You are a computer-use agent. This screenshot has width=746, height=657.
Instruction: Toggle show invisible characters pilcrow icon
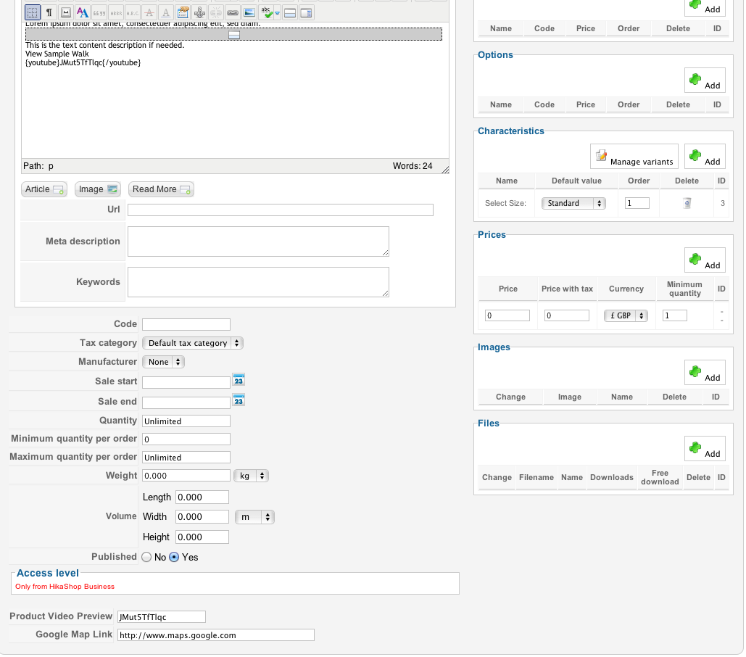click(49, 12)
